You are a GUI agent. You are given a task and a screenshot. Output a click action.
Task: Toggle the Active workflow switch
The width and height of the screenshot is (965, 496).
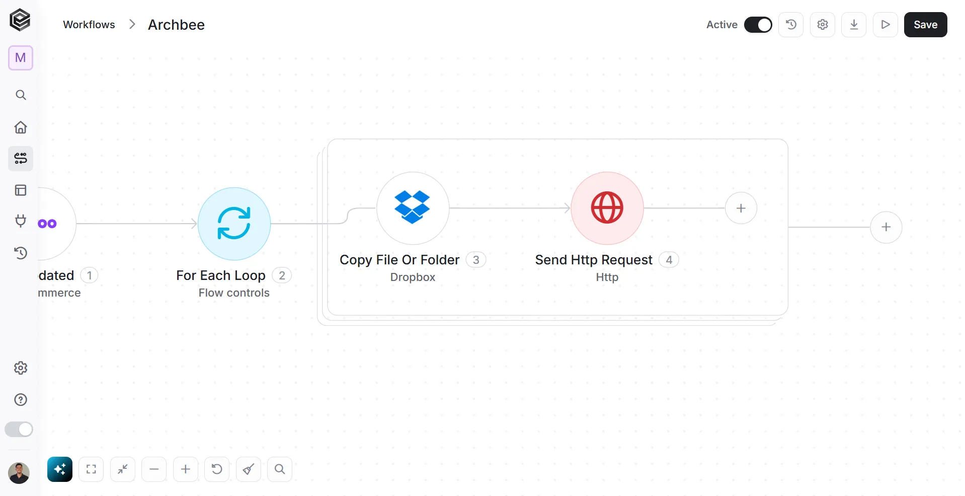pos(758,25)
